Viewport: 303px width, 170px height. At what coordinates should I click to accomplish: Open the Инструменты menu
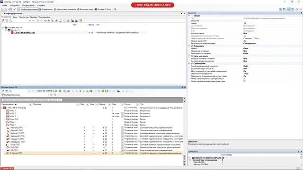click(28, 6)
